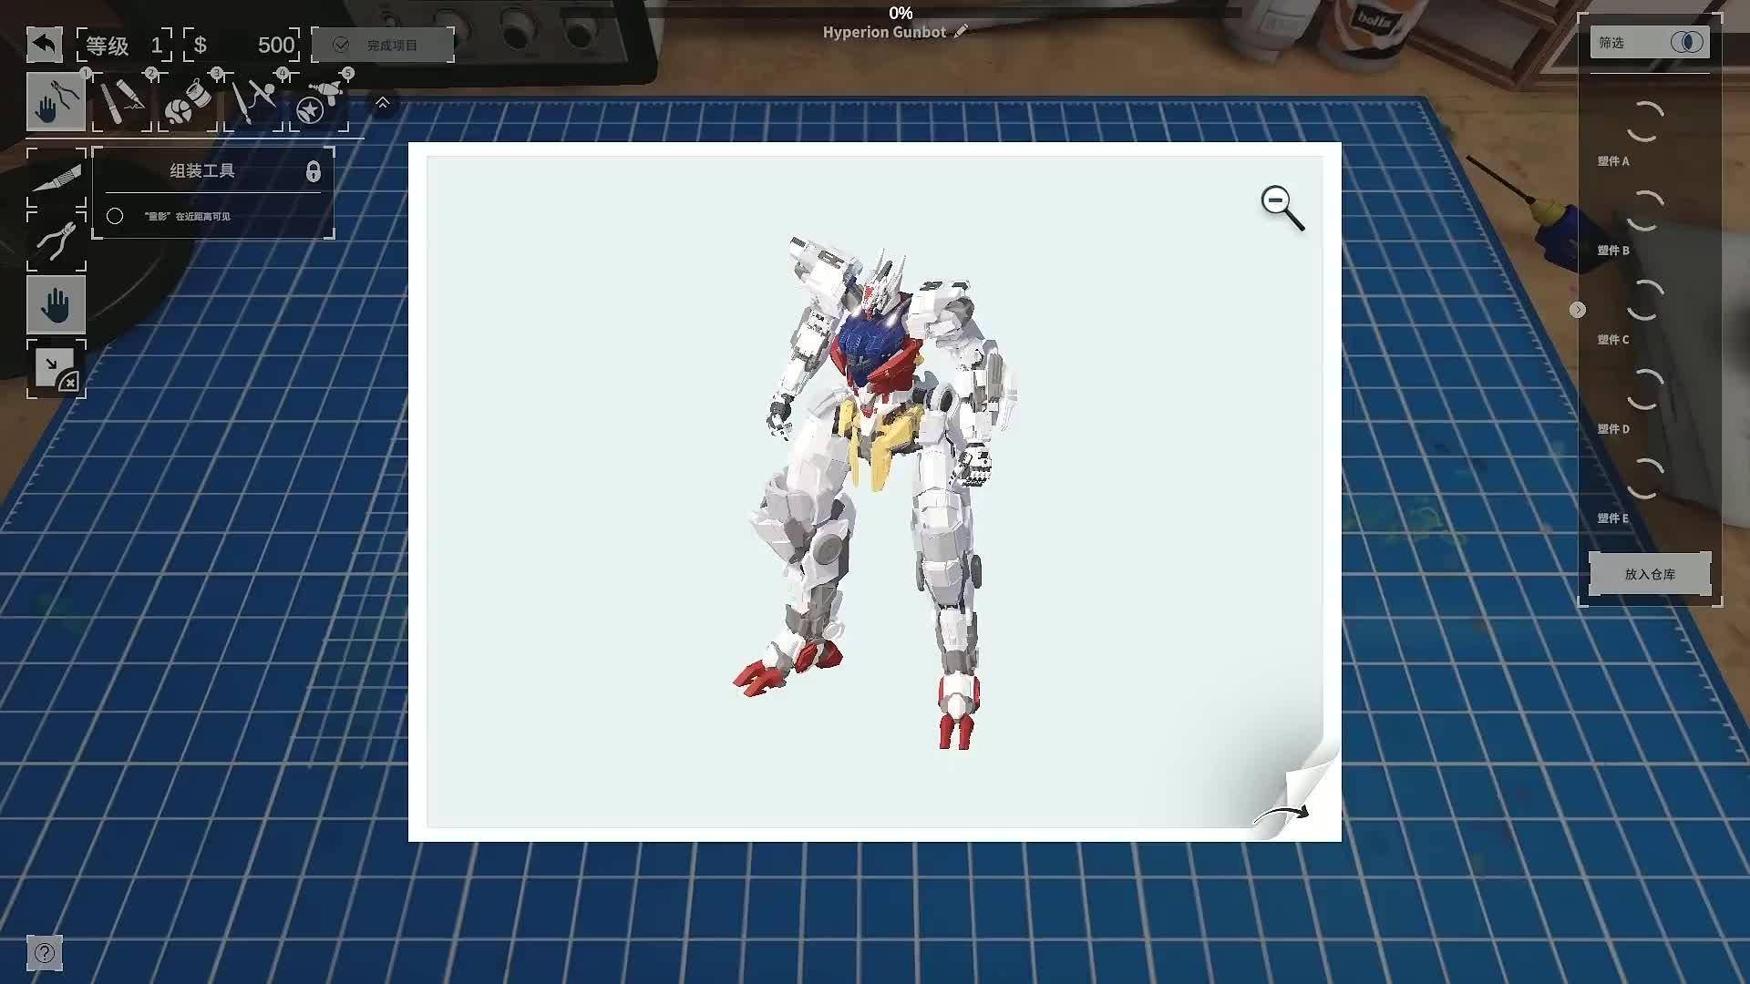Click the 完成项目 button
This screenshot has height=984, width=1750.
383,45
